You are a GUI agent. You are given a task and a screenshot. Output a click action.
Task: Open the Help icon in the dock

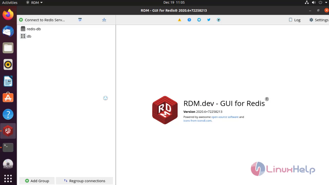coord(8,114)
